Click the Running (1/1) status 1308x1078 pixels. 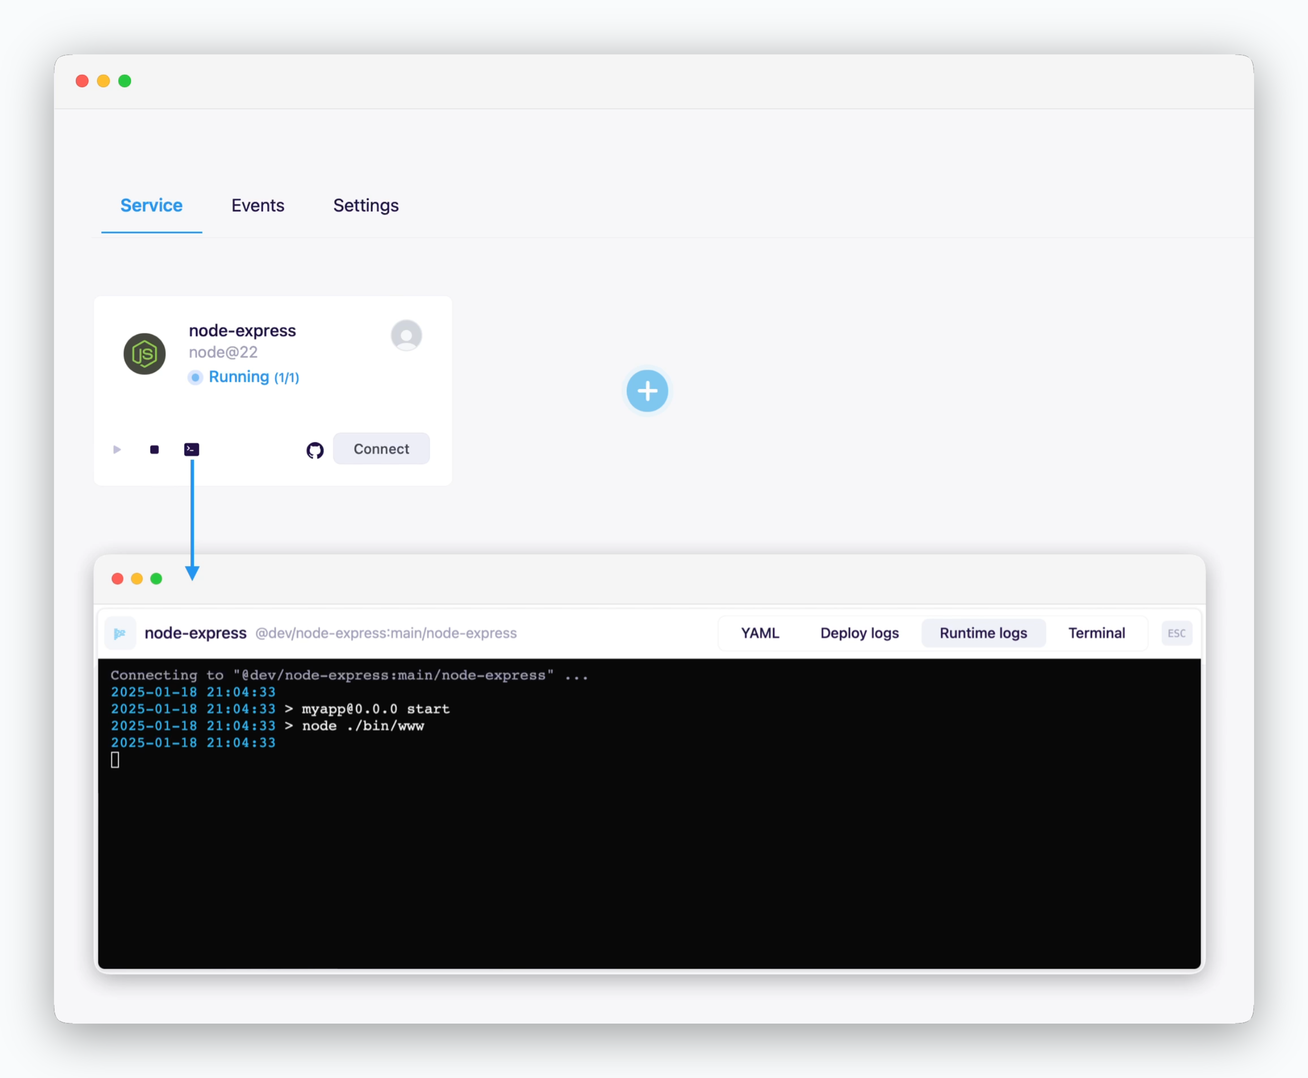click(244, 377)
